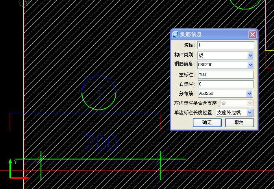Click the 右标注 field with value 0
Viewport: 274px width, 189px height.
pos(226,84)
